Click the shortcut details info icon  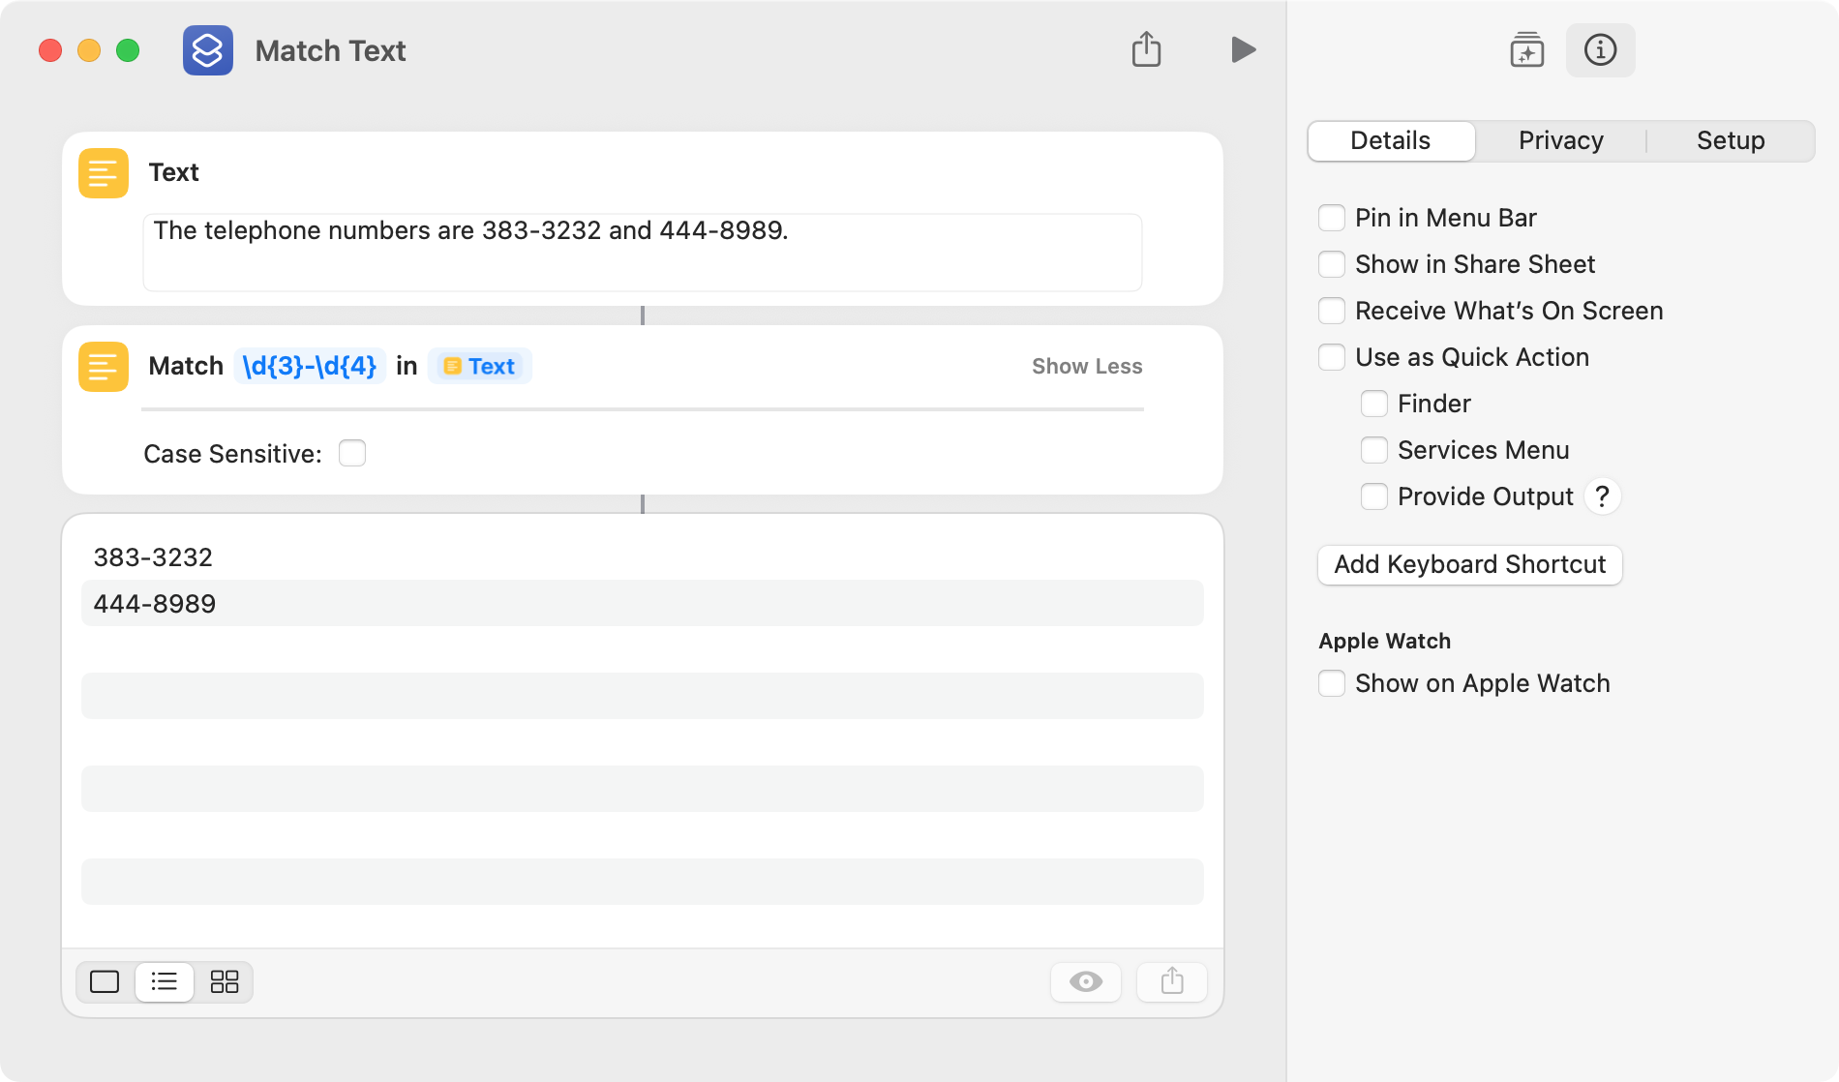coord(1600,50)
